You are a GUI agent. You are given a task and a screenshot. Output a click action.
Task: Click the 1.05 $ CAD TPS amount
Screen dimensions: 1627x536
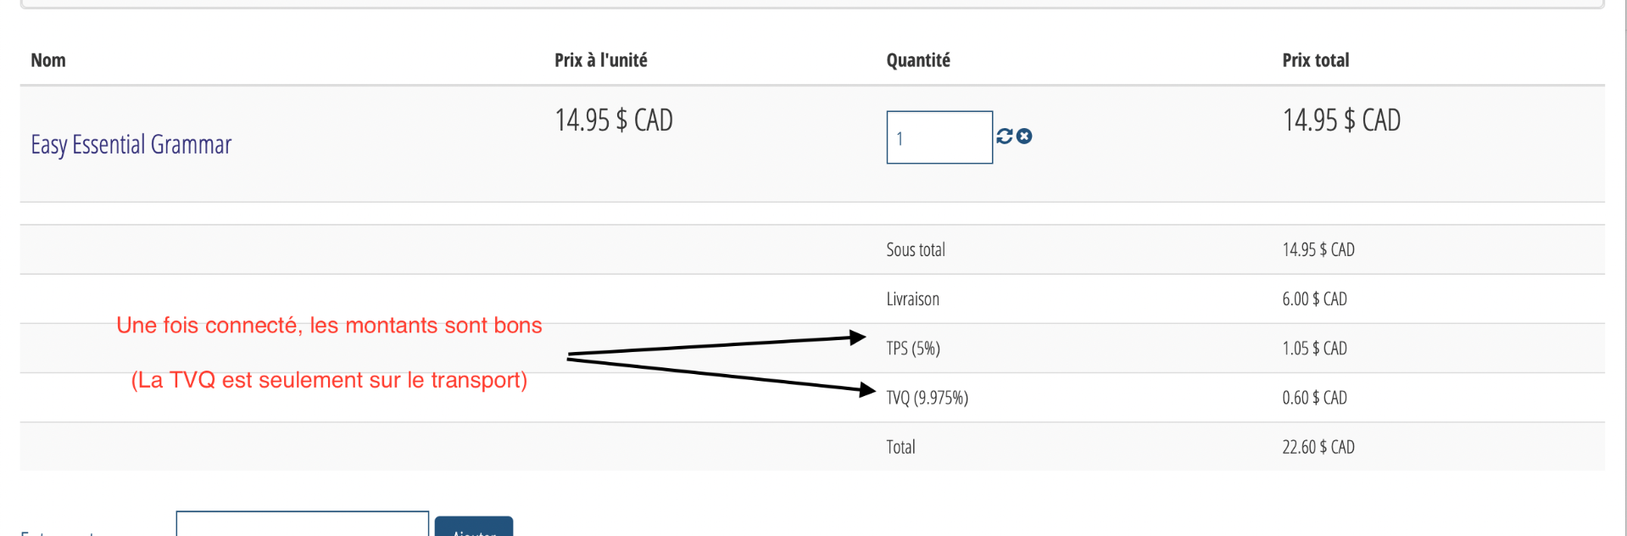point(1314,349)
